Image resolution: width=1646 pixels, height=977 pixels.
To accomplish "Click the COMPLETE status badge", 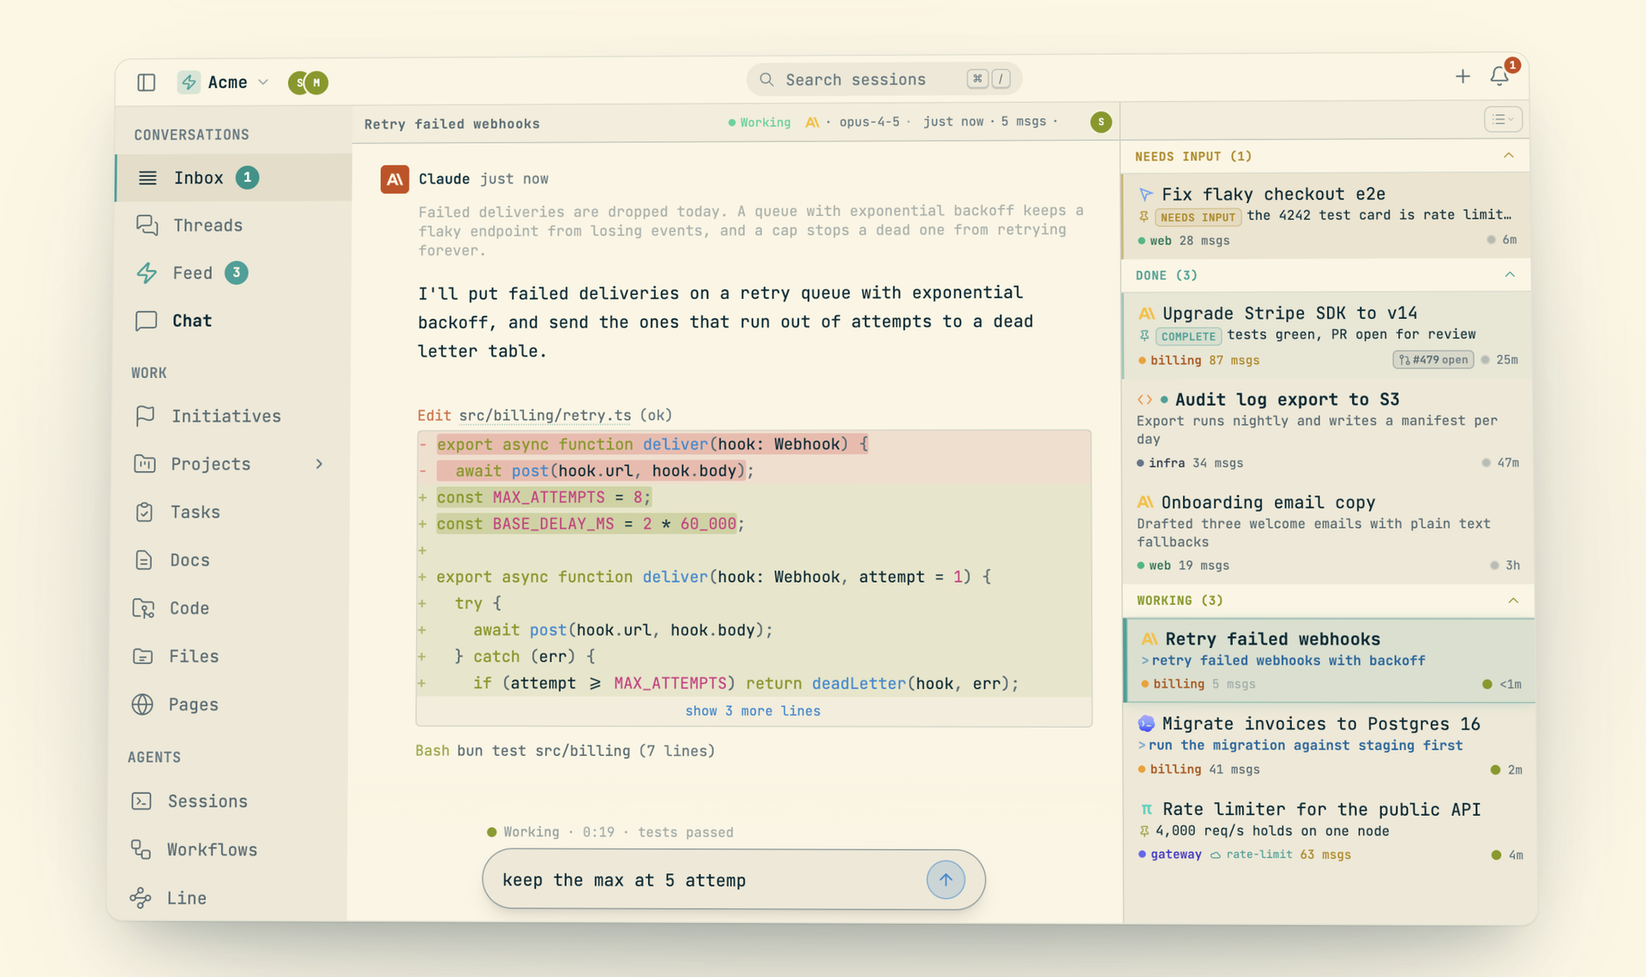I will tap(1188, 336).
